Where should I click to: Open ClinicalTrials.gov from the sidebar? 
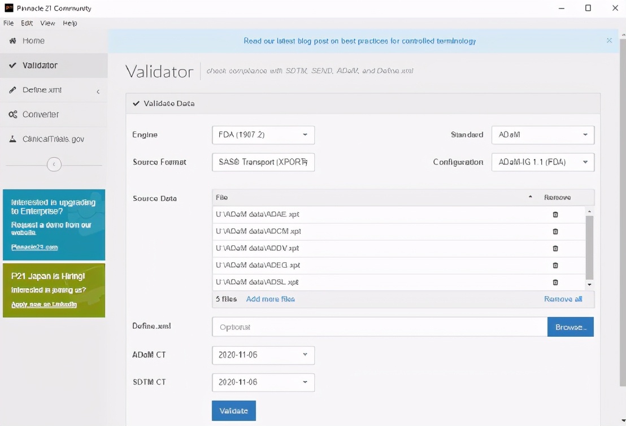point(54,139)
